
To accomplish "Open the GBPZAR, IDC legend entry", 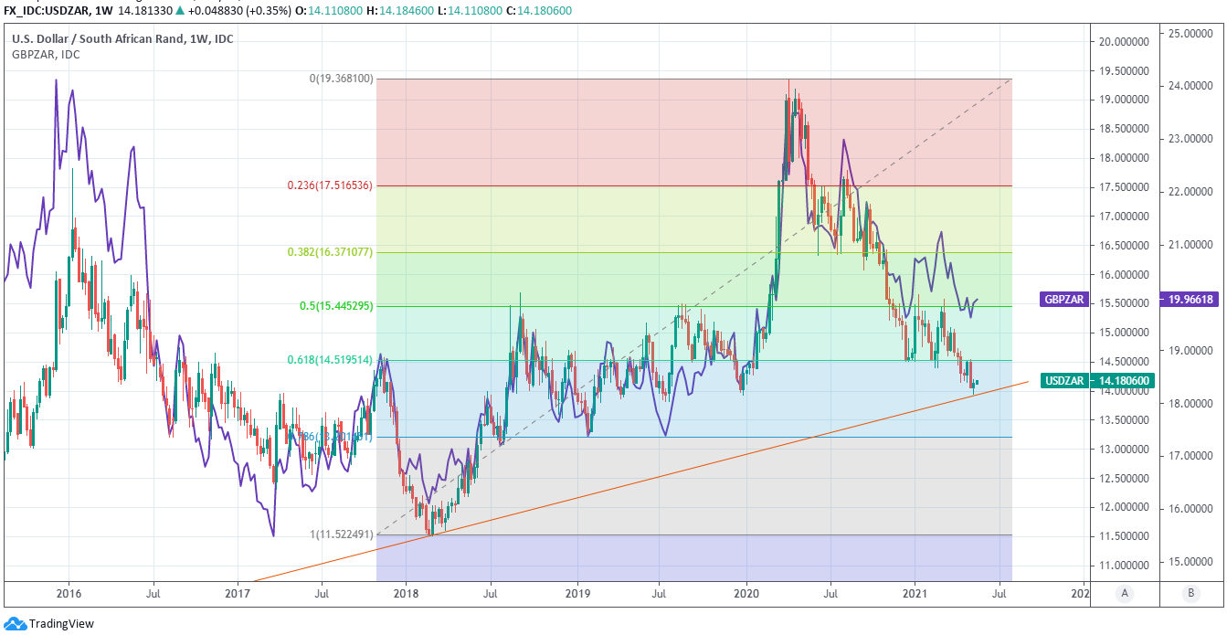I will (46, 55).
